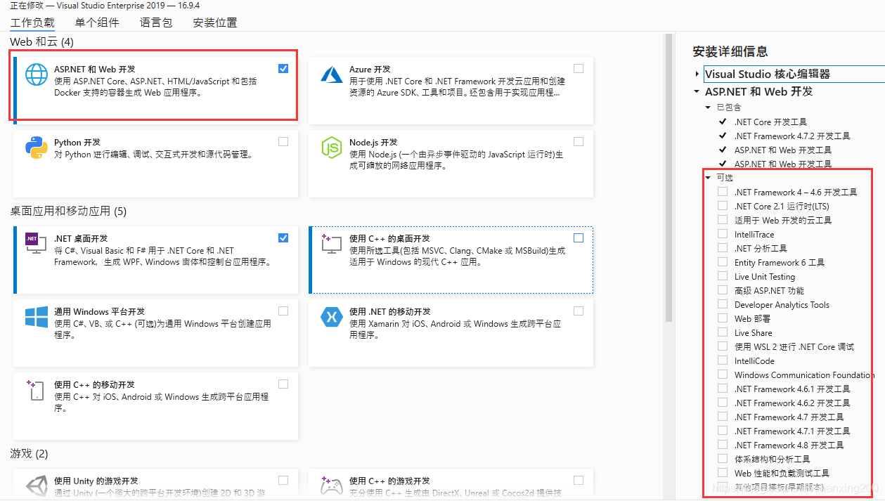885x501 pixels.
Task: Check the 使用 .NET 的移动开发 checkbox
Action: 579,311
